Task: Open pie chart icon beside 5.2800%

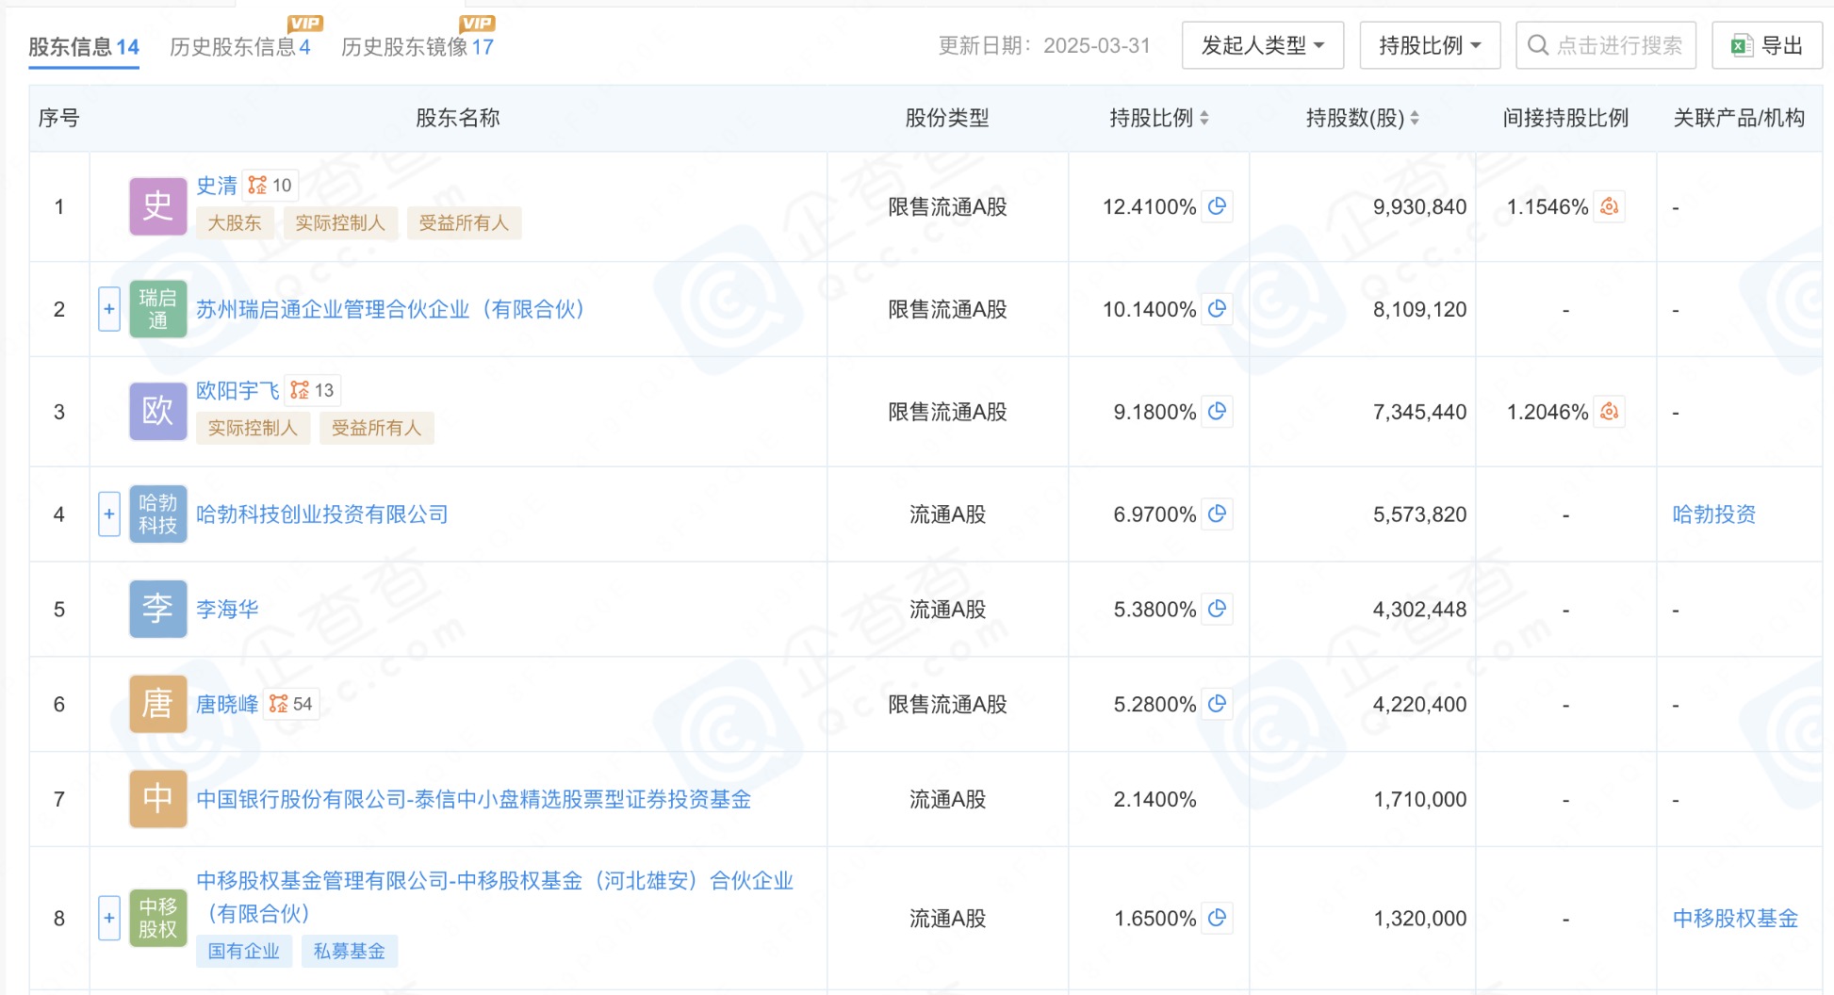Action: coord(1217,704)
